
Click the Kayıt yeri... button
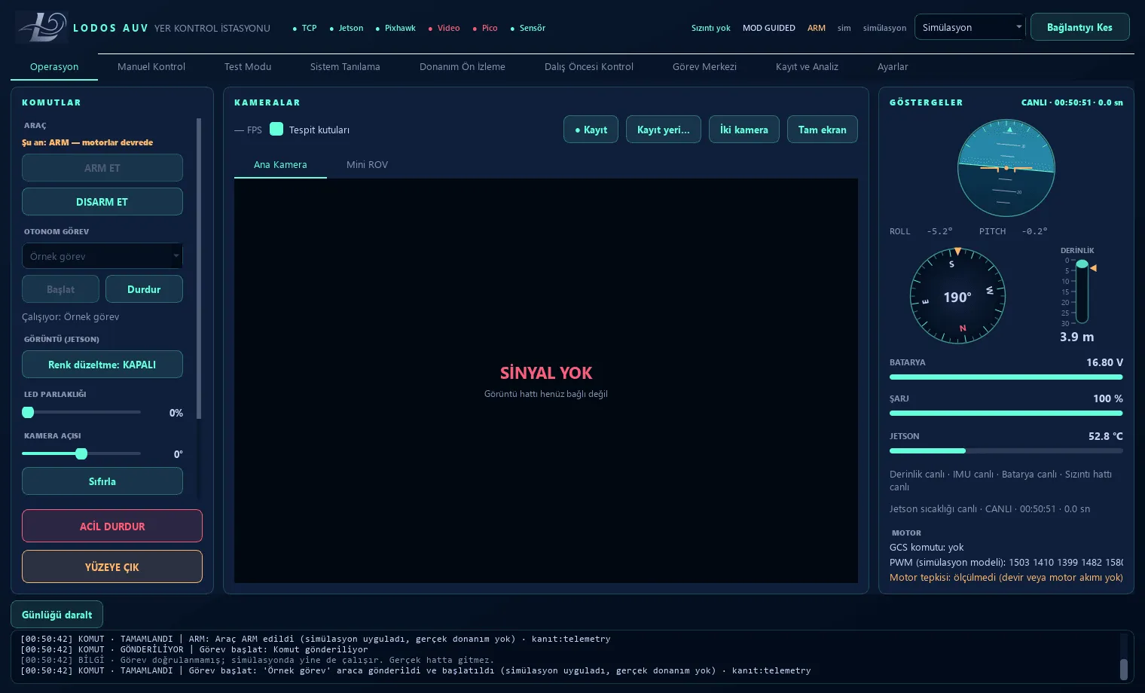pos(664,130)
